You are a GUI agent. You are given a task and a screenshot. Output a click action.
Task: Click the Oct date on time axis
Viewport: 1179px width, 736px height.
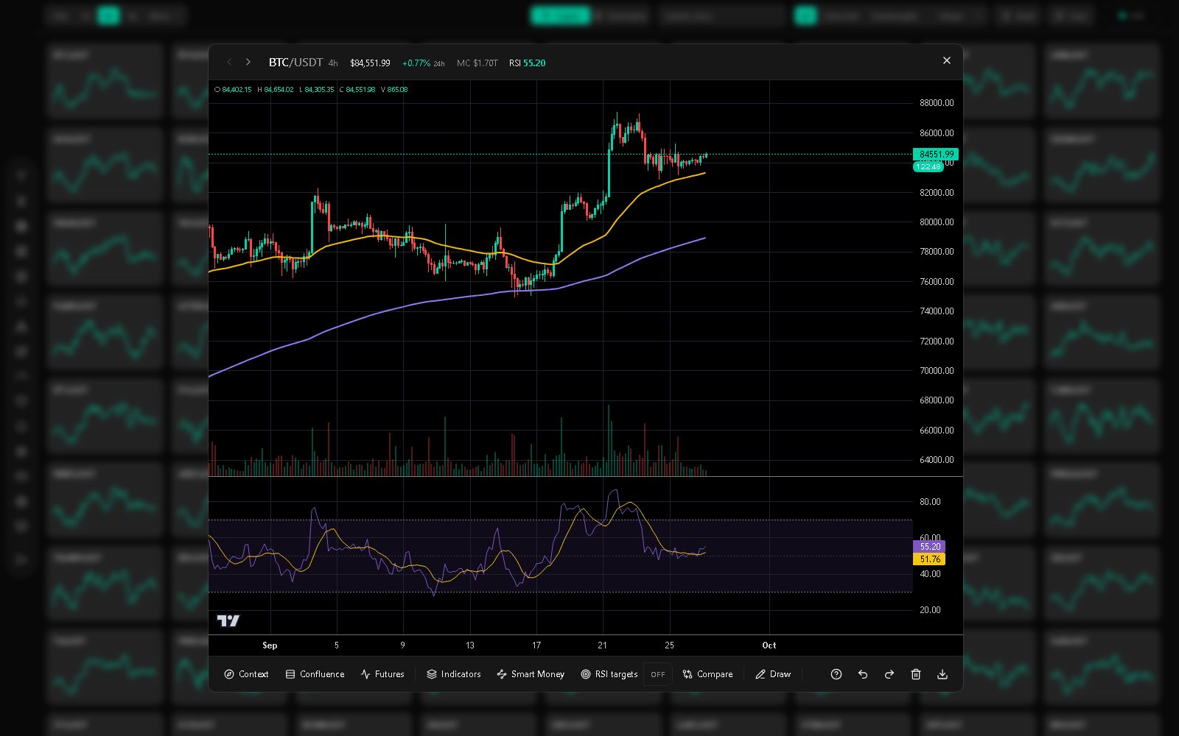[x=769, y=645]
